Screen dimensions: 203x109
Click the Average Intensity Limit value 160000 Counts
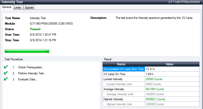coord(155,94)
